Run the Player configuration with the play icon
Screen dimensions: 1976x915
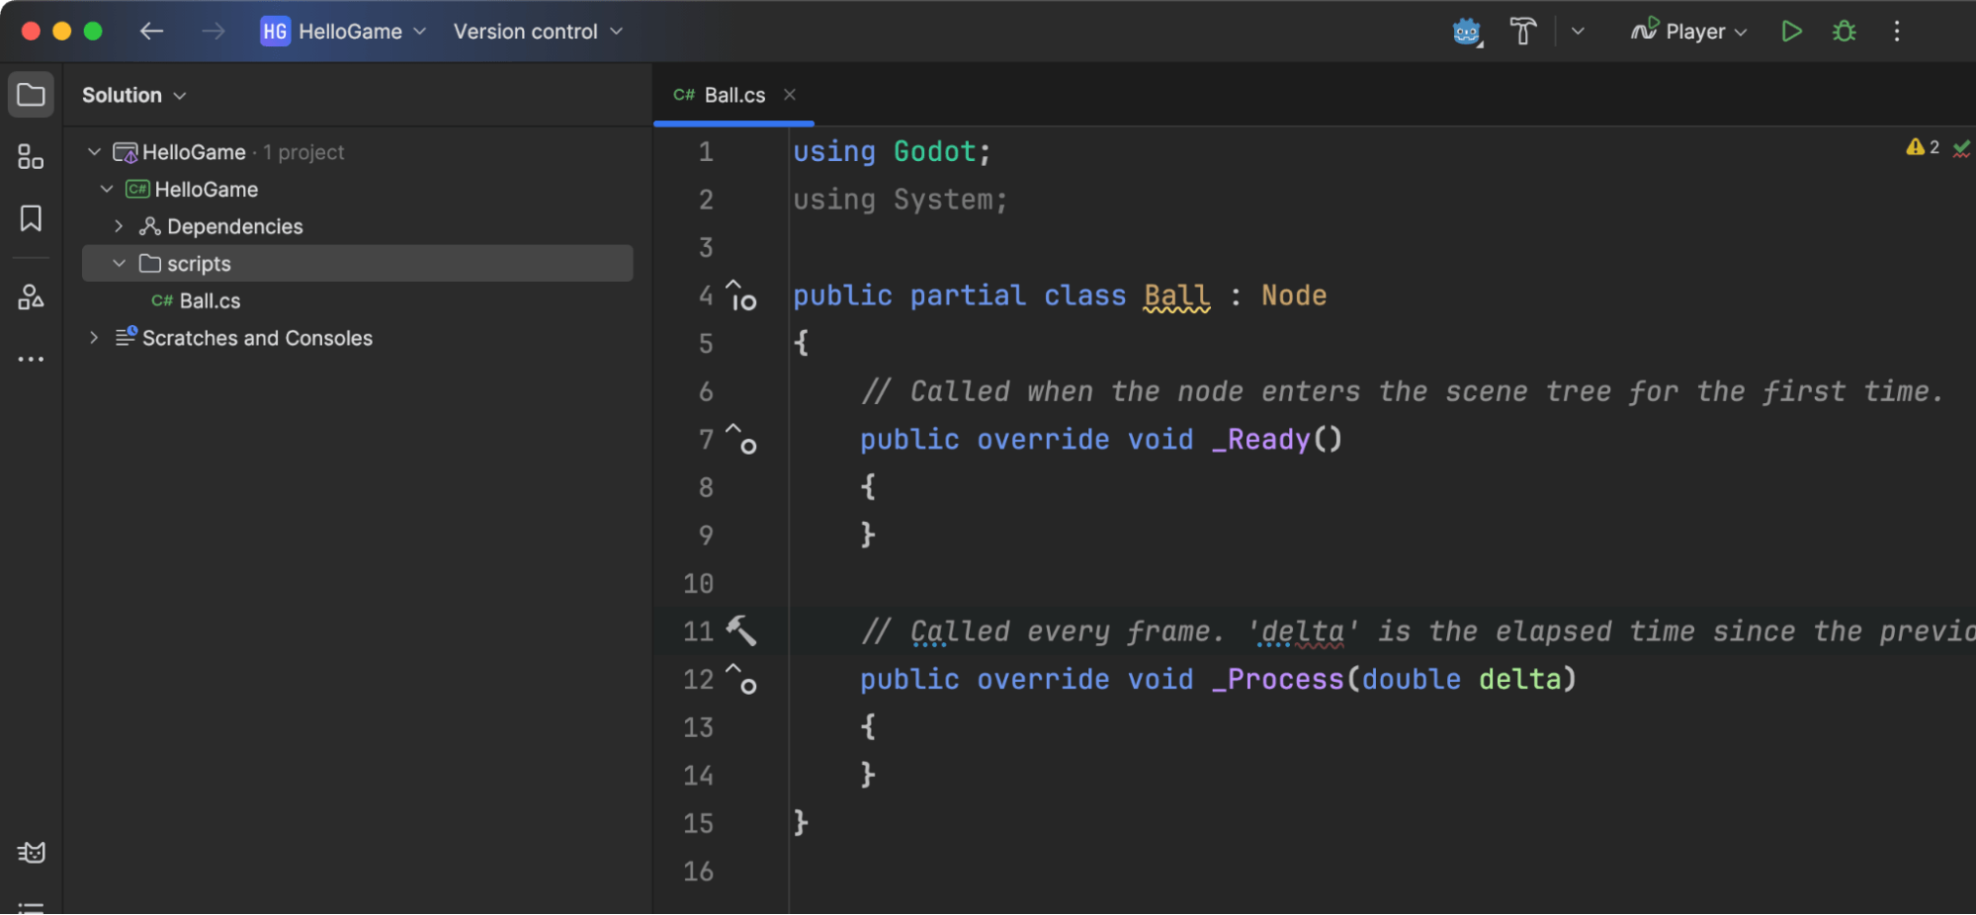[x=1791, y=31]
